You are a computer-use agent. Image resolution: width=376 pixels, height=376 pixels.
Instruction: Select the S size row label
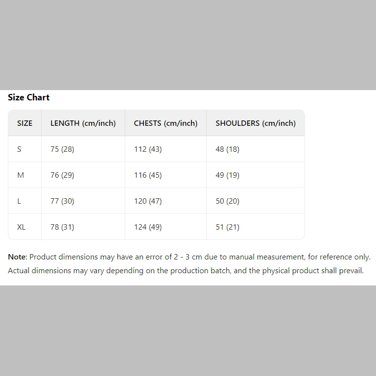click(19, 149)
